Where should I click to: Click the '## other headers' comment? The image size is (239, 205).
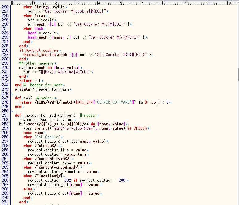(x=36, y=63)
